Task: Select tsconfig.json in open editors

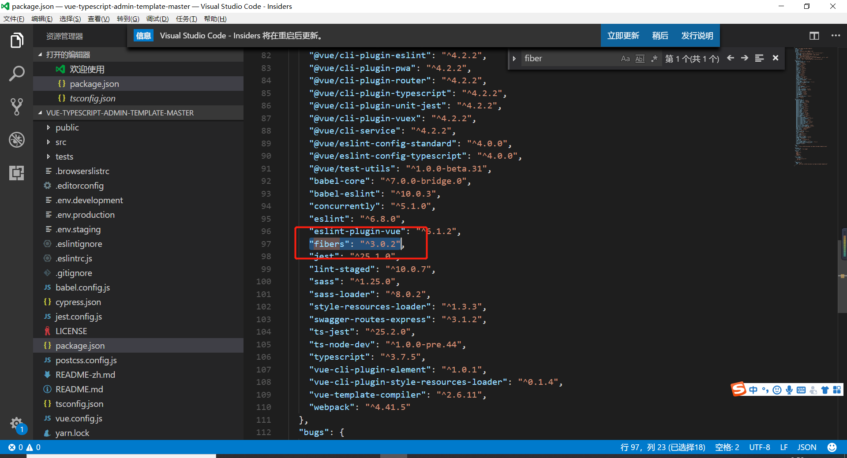Action: coord(139,98)
